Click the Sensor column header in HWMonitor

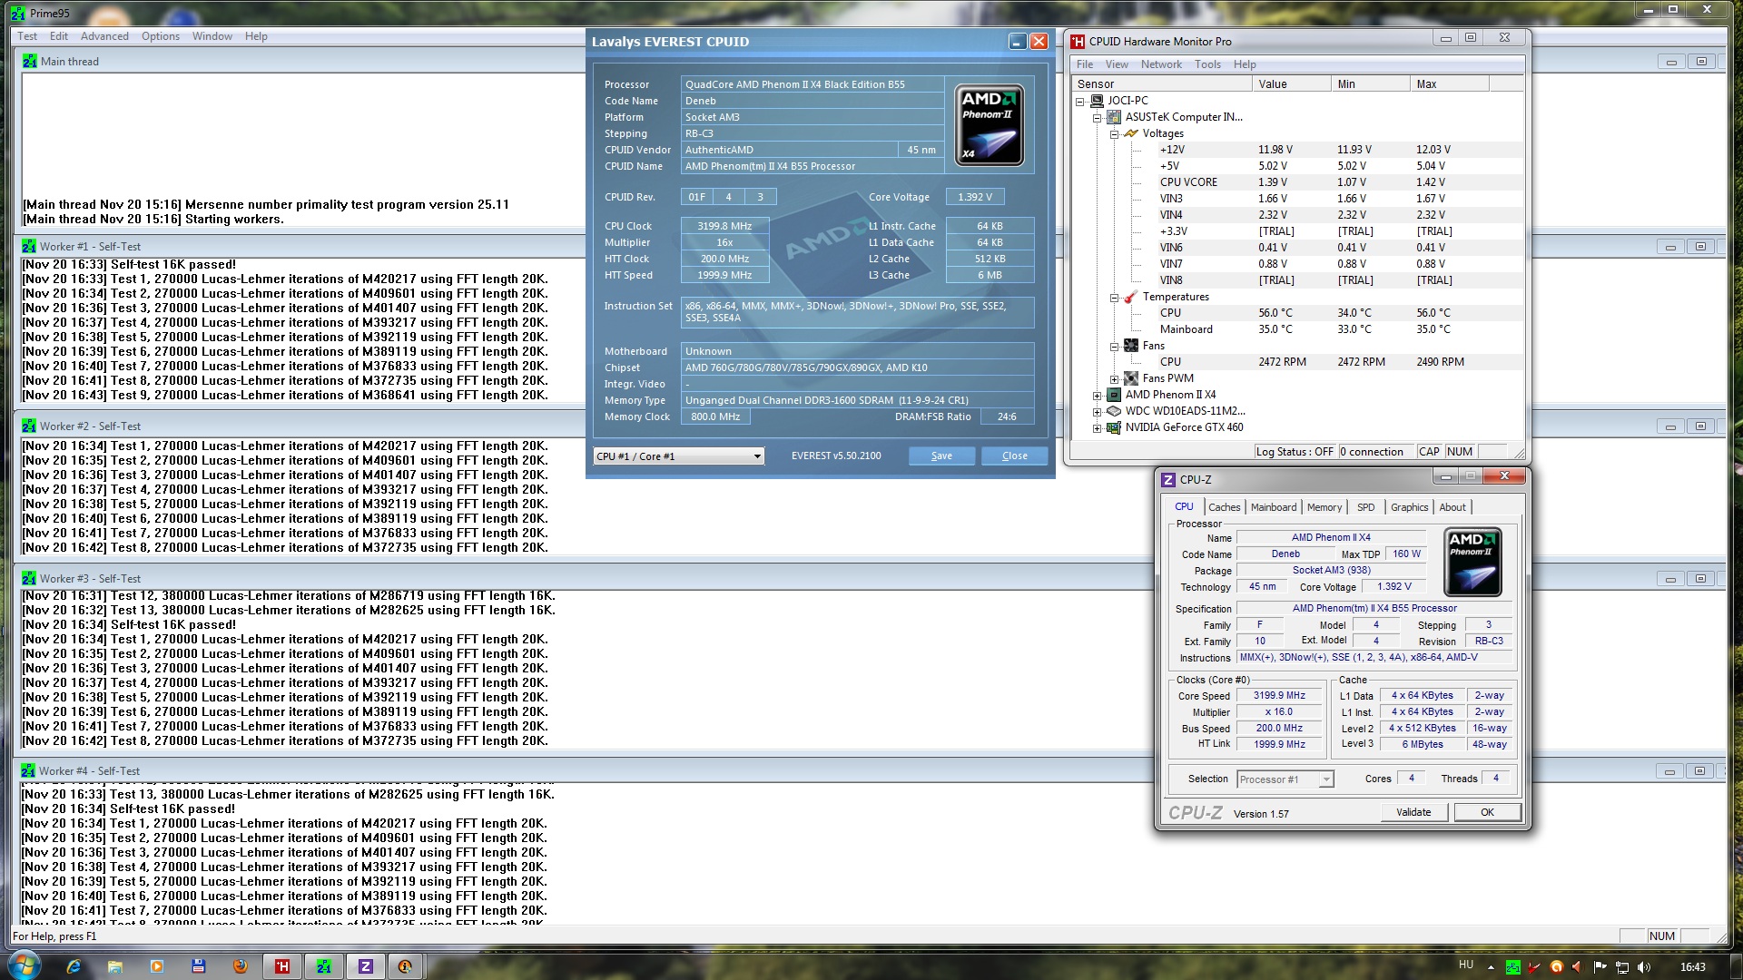click(x=1161, y=84)
